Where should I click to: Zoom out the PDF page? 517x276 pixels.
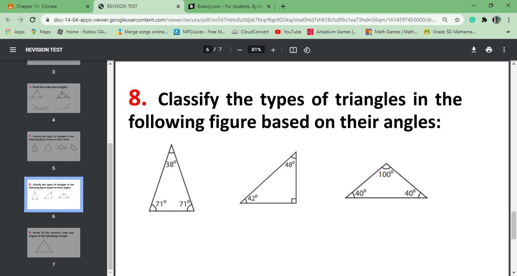click(x=239, y=50)
